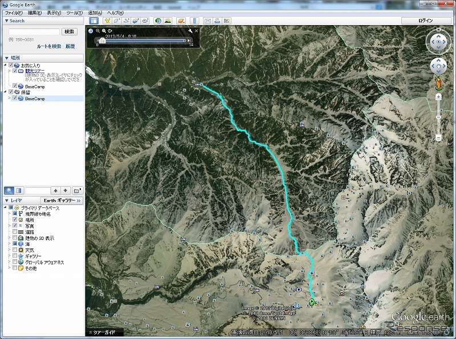456x339 pixels.
Task: Click the time slider clock animation icon
Action: (x=109, y=31)
